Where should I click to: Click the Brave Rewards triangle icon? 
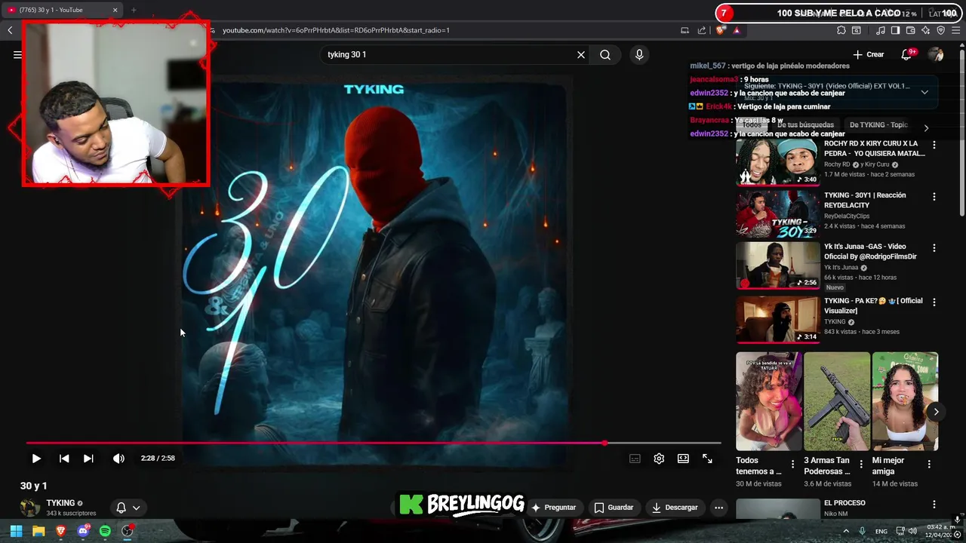[x=737, y=30]
